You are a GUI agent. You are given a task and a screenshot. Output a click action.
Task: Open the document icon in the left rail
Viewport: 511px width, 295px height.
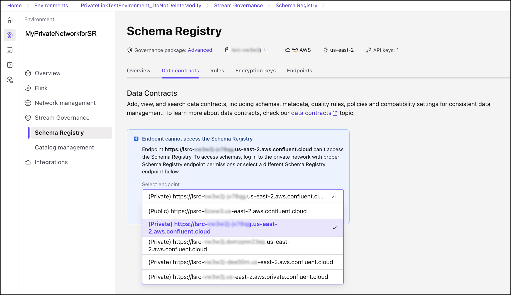(9, 50)
